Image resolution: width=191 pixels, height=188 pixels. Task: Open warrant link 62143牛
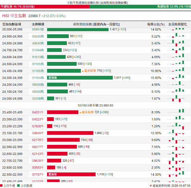click(38, 154)
